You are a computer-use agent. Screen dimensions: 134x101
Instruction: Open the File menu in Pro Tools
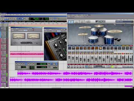pyautogui.click(x=1, y=15)
